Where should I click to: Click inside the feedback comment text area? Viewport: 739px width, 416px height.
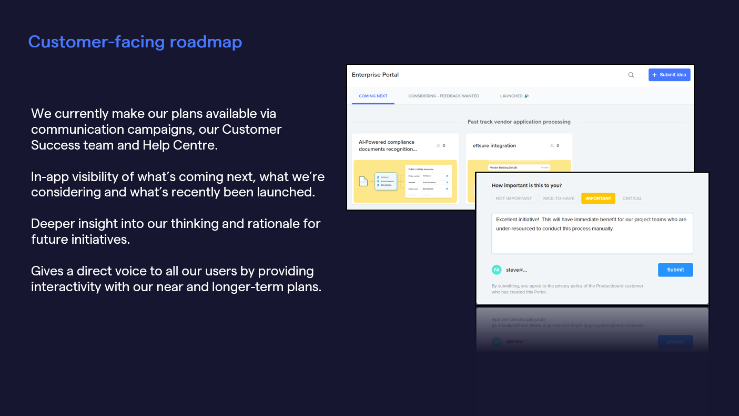pos(592,233)
